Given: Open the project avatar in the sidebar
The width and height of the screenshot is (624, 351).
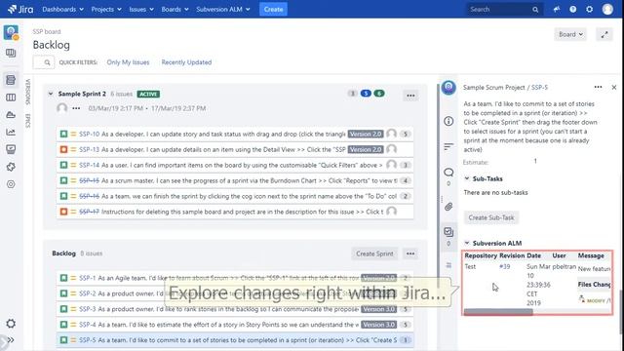Looking at the screenshot, I should click(x=11, y=32).
